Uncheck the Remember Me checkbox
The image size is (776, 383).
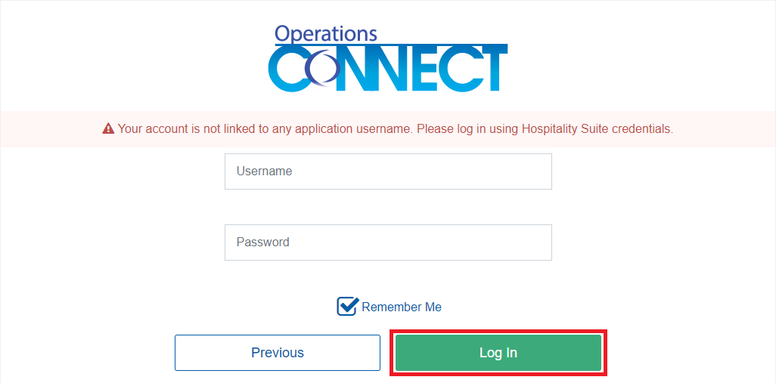click(x=347, y=307)
